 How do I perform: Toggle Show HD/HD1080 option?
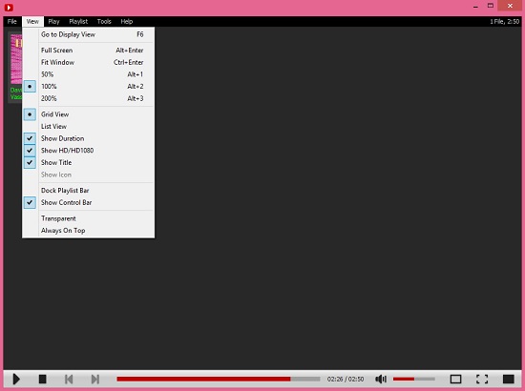89,151
